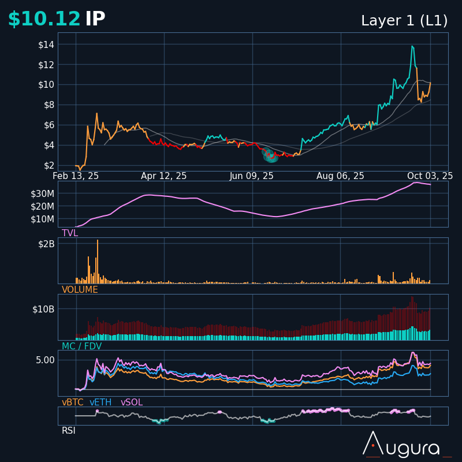Toggle the vBTC legend series

pyautogui.click(x=73, y=403)
